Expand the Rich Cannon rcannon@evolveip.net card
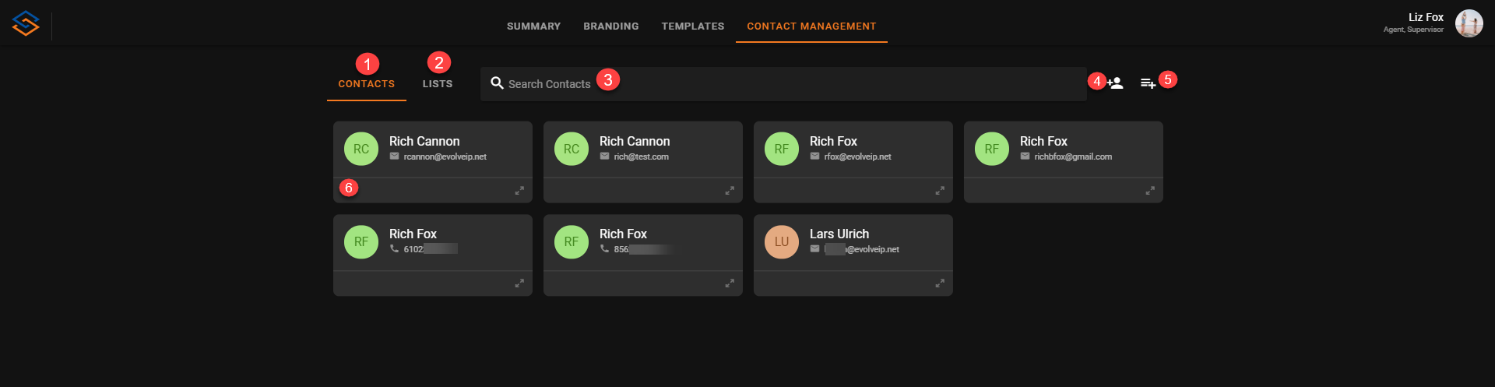 pos(519,191)
